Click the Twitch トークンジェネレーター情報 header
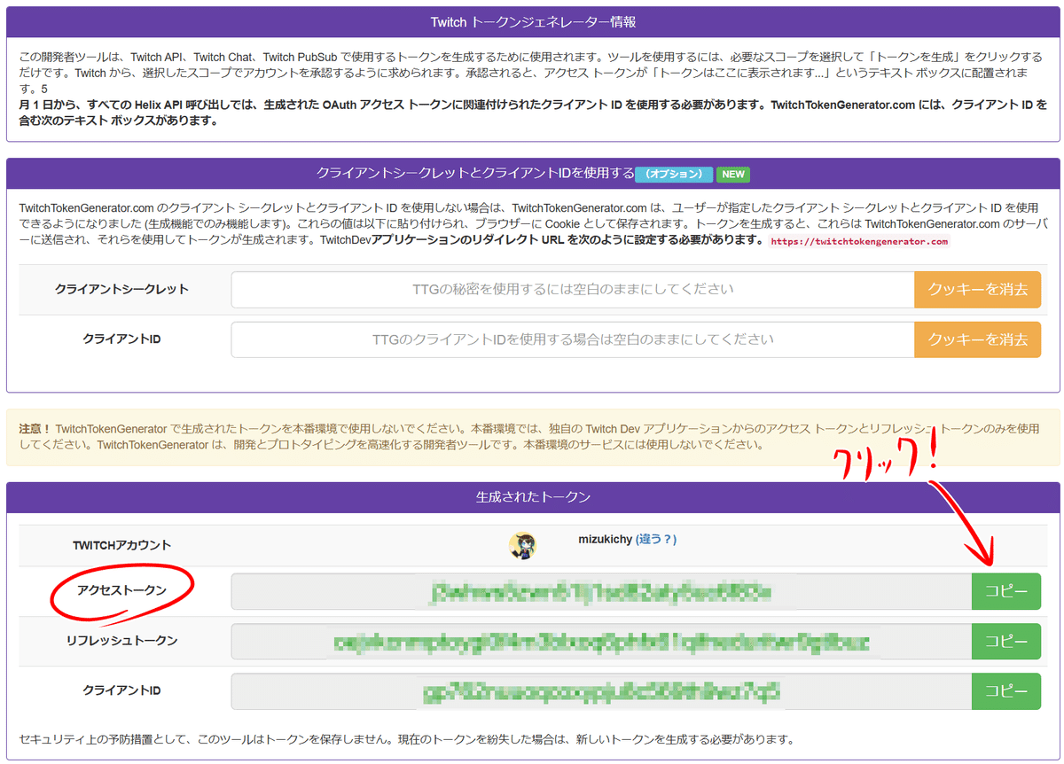 click(532, 23)
